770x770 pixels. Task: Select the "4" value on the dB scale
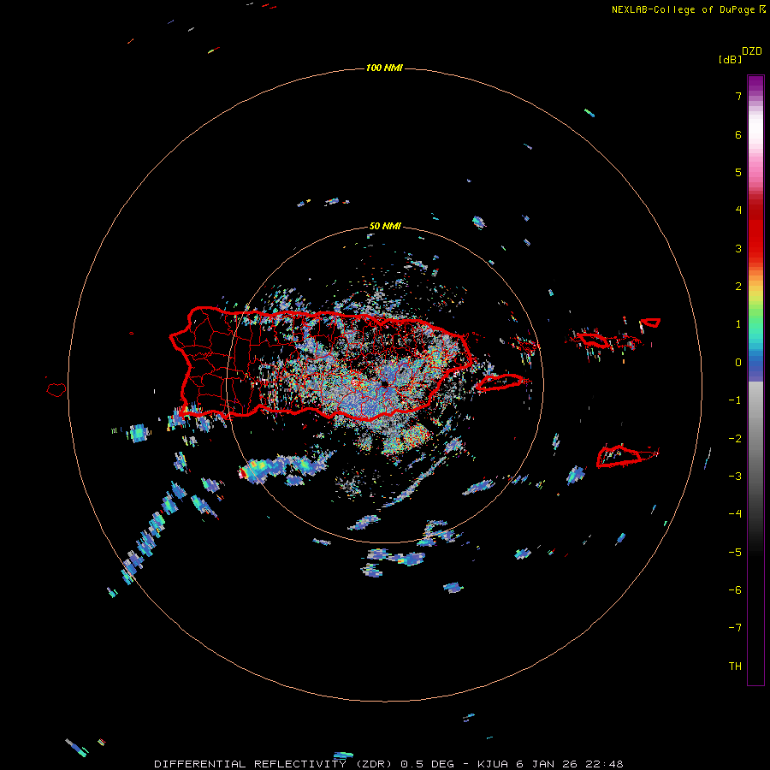point(738,210)
